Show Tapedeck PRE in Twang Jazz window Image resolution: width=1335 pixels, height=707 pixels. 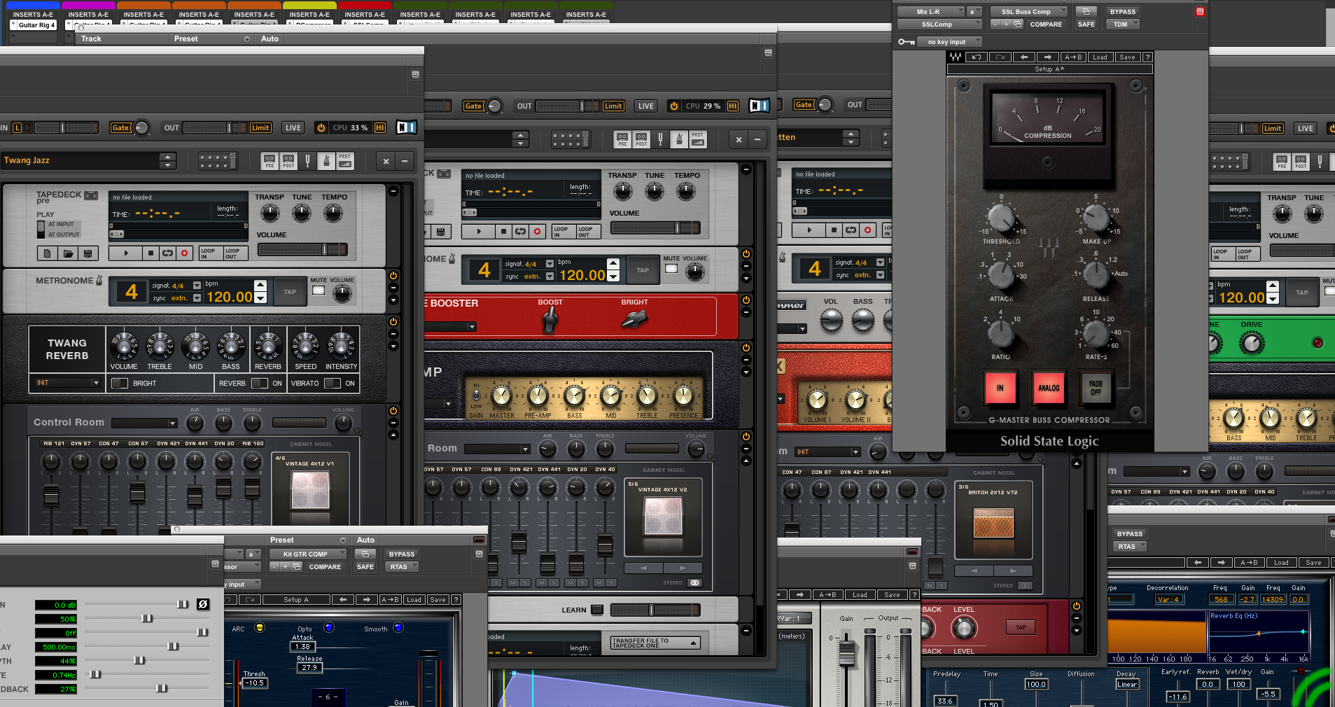270,161
